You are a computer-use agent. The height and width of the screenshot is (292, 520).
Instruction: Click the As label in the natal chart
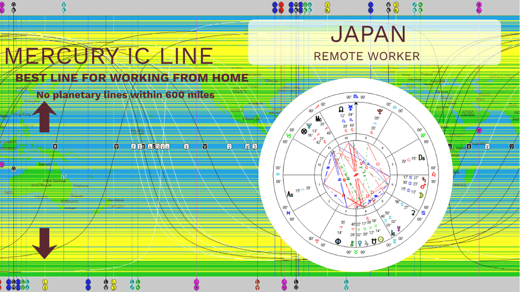tap(290, 194)
